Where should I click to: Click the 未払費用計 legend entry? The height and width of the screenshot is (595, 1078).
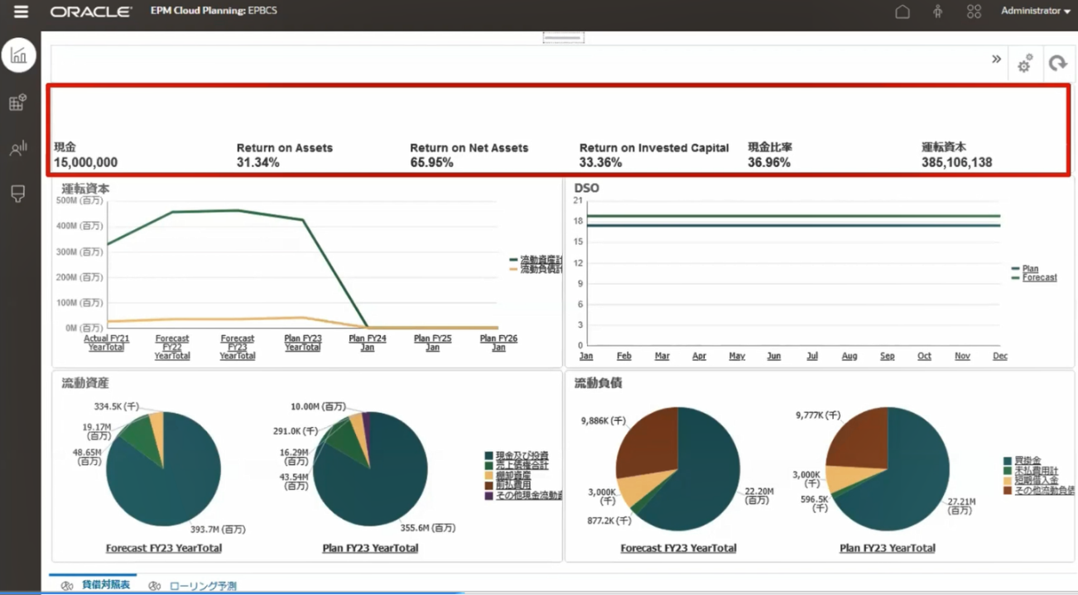1036,471
